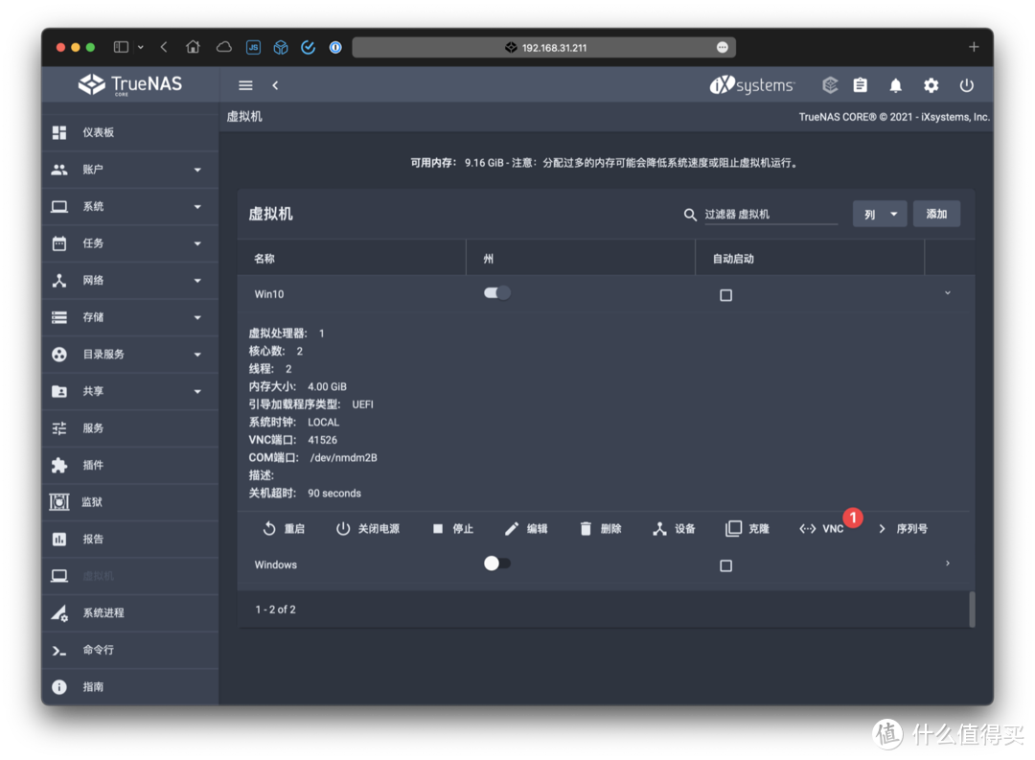This screenshot has height=760, width=1035.
Task: Click 关闭电源 power off button
Action: 368,529
